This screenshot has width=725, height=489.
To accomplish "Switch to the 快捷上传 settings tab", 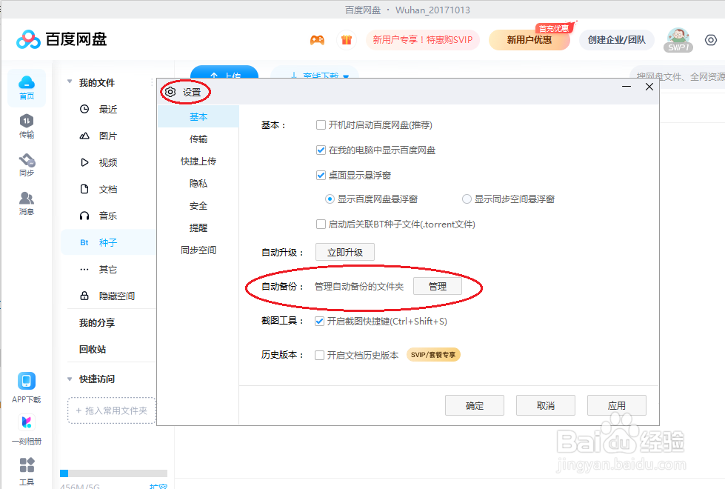I will [x=198, y=162].
